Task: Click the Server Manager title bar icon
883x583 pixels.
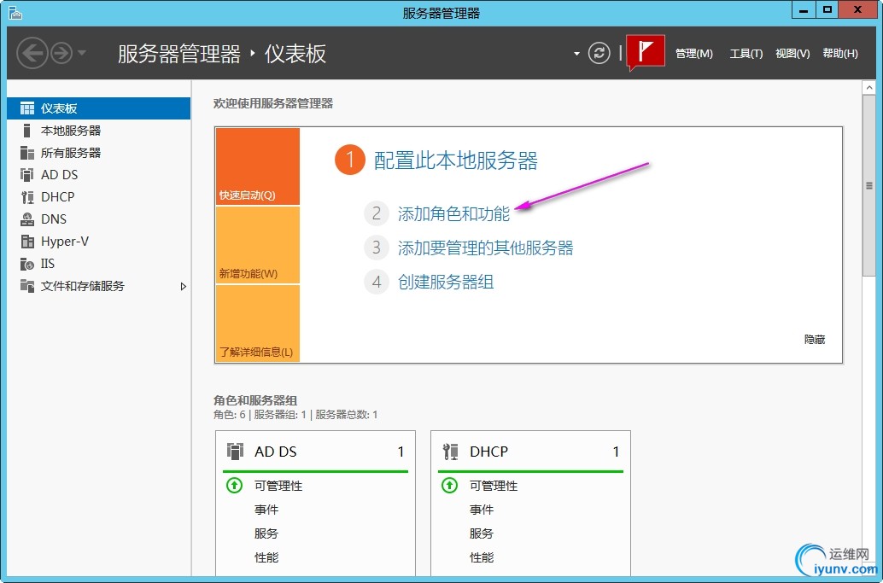Action: [15, 13]
